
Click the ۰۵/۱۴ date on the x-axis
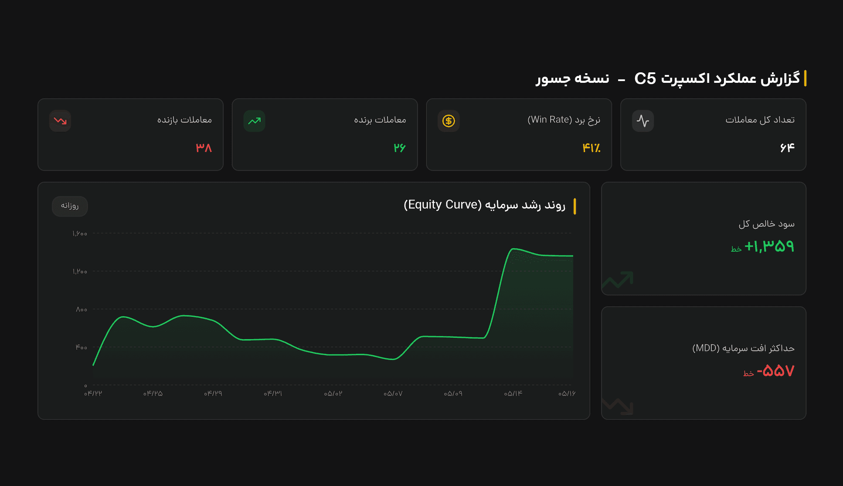513,394
